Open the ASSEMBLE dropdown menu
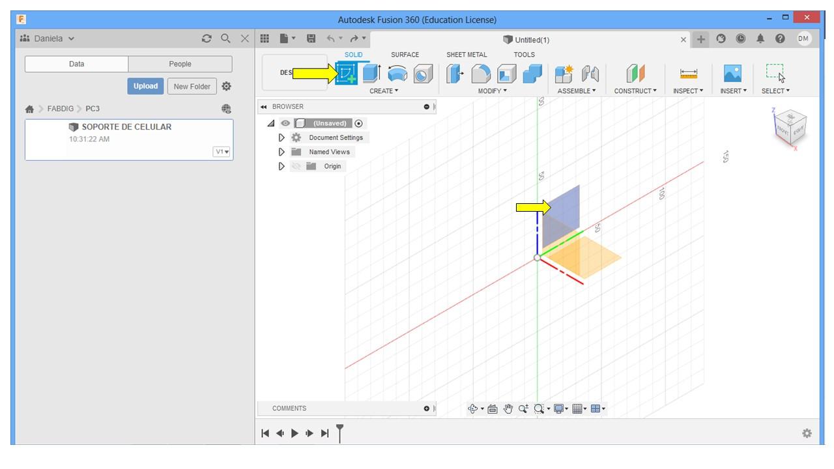 point(577,91)
